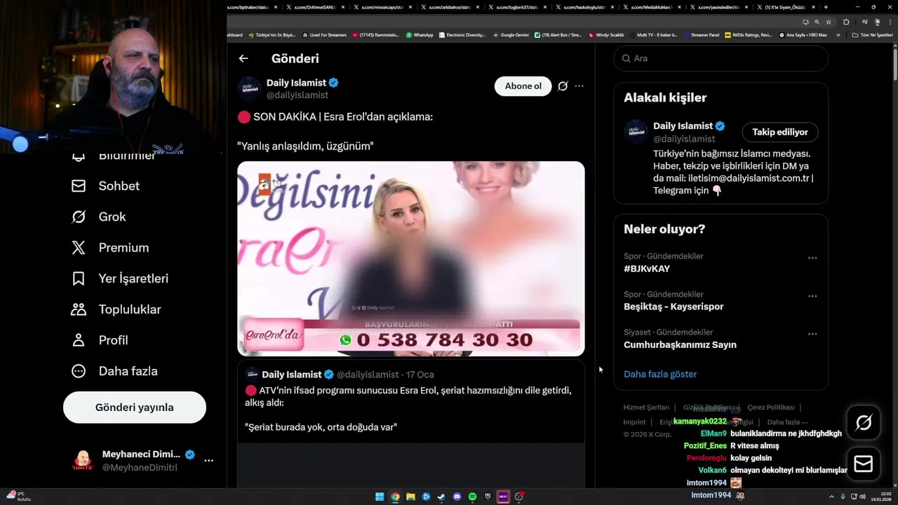Open a new browser tab with plus
The image size is (898, 505).
(x=826, y=7)
